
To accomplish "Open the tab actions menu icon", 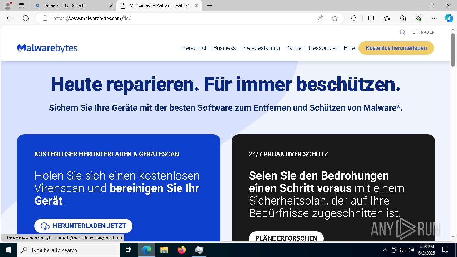I will click(x=21, y=6).
